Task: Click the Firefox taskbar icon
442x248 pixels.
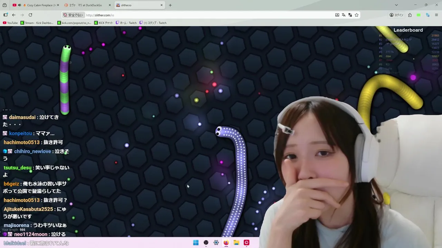Action: (x=226, y=243)
